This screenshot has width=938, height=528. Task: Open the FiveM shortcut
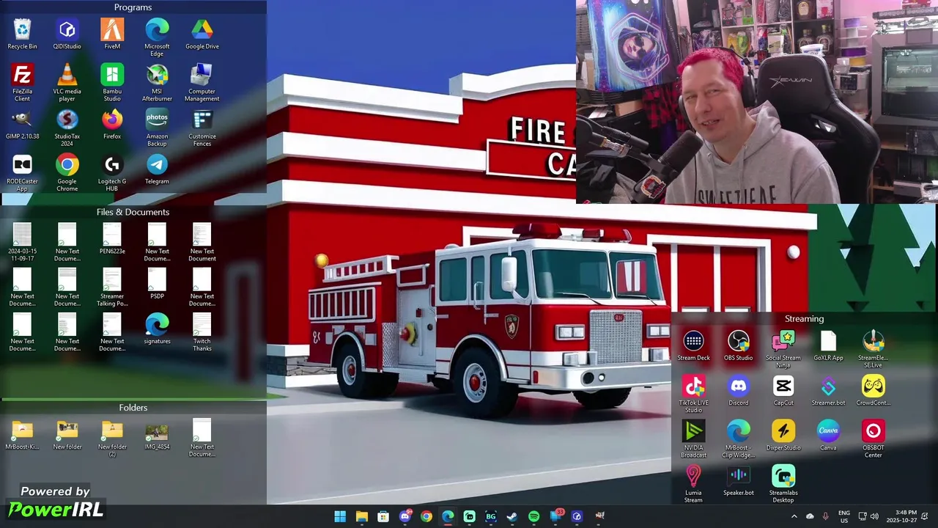tap(112, 34)
